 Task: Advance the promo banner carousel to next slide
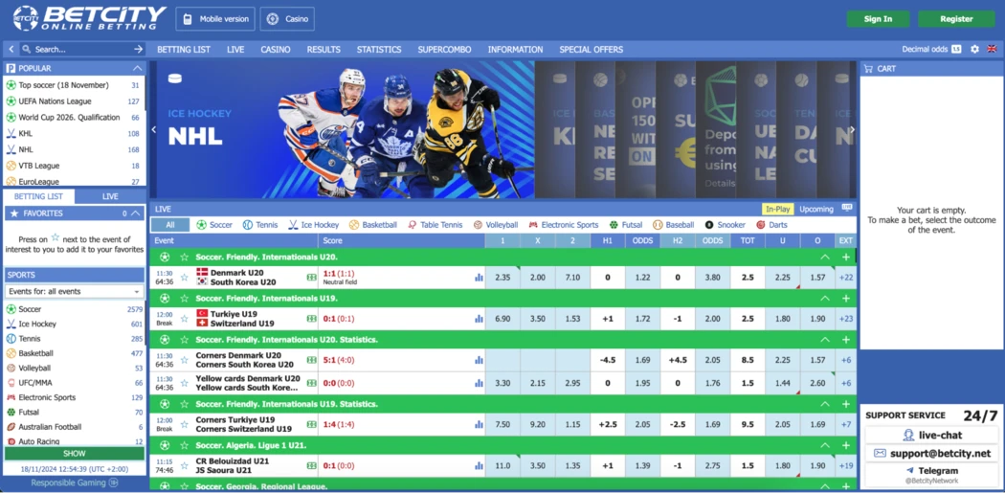[851, 130]
